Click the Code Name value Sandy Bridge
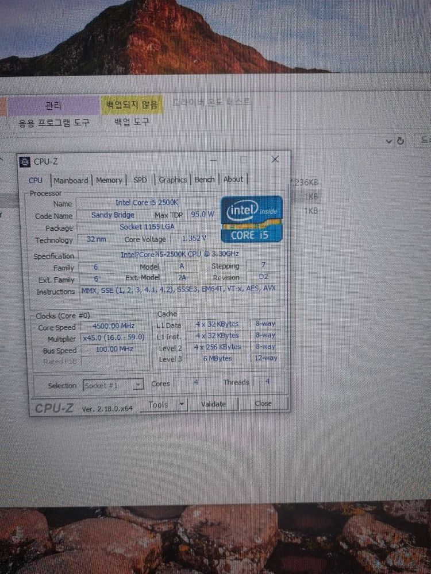The width and height of the screenshot is (431, 574). 113,215
